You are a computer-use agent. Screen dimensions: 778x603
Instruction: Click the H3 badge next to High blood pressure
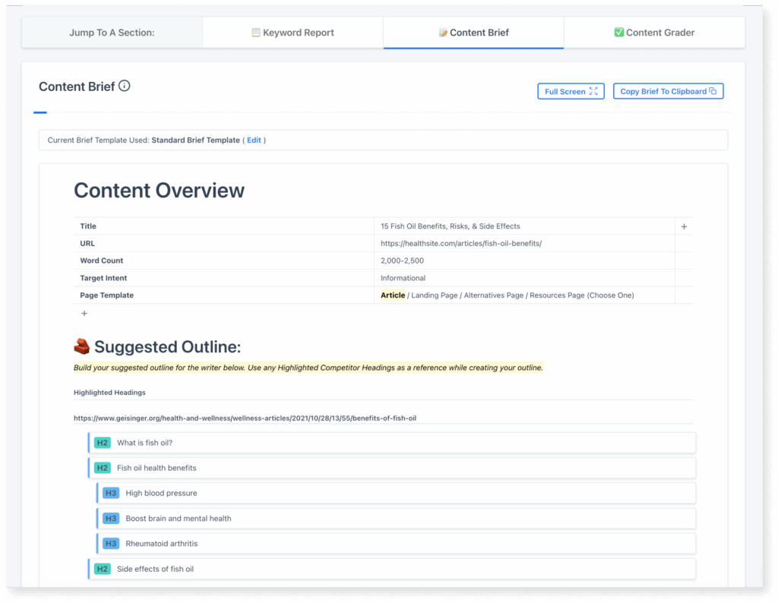(112, 493)
